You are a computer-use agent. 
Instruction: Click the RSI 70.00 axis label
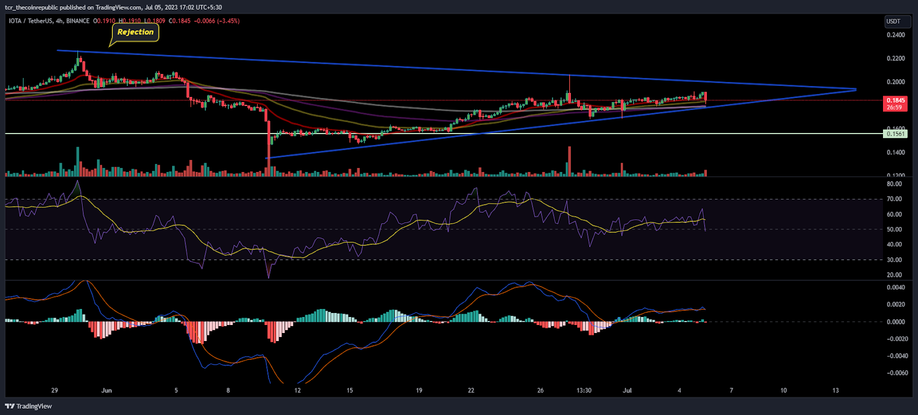[894, 199]
